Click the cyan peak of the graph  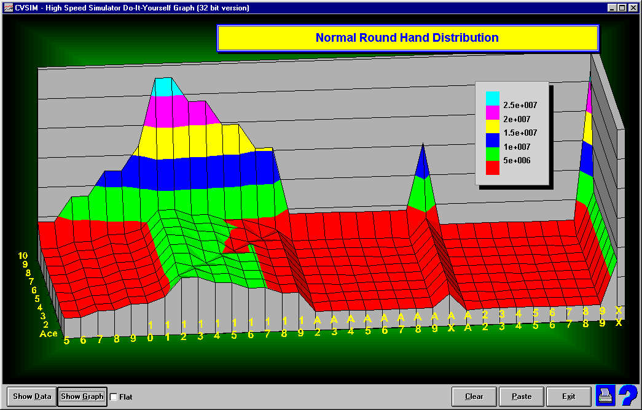[166, 87]
